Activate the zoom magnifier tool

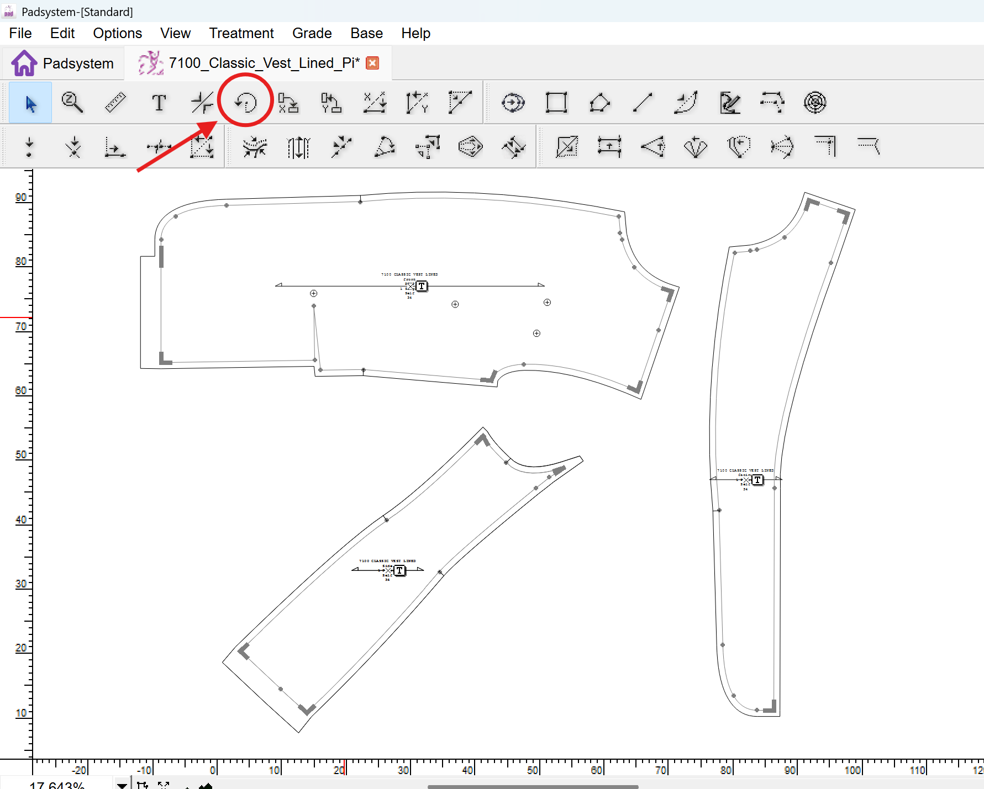[72, 103]
